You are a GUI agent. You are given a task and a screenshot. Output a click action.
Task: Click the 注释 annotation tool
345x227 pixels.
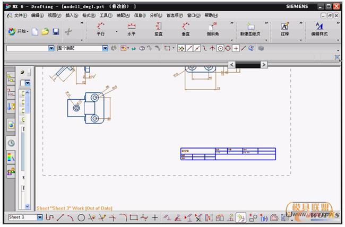pyautogui.click(x=284, y=28)
